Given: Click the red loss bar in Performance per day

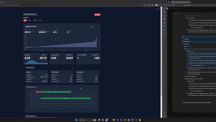Looking at the screenshot, I should coord(38,92).
